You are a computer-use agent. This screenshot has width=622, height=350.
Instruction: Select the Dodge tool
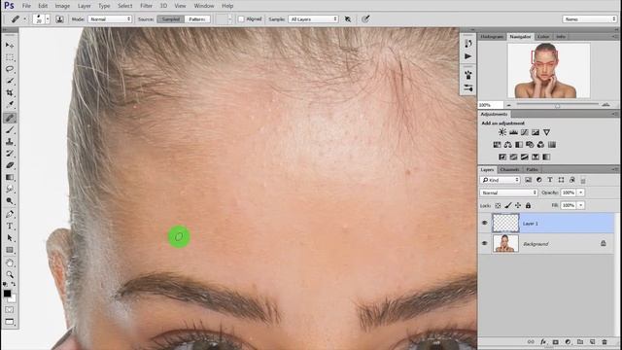tap(10, 201)
